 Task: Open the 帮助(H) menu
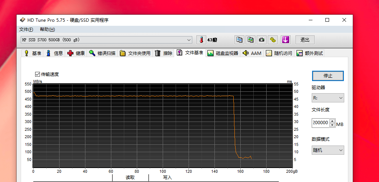47,29
